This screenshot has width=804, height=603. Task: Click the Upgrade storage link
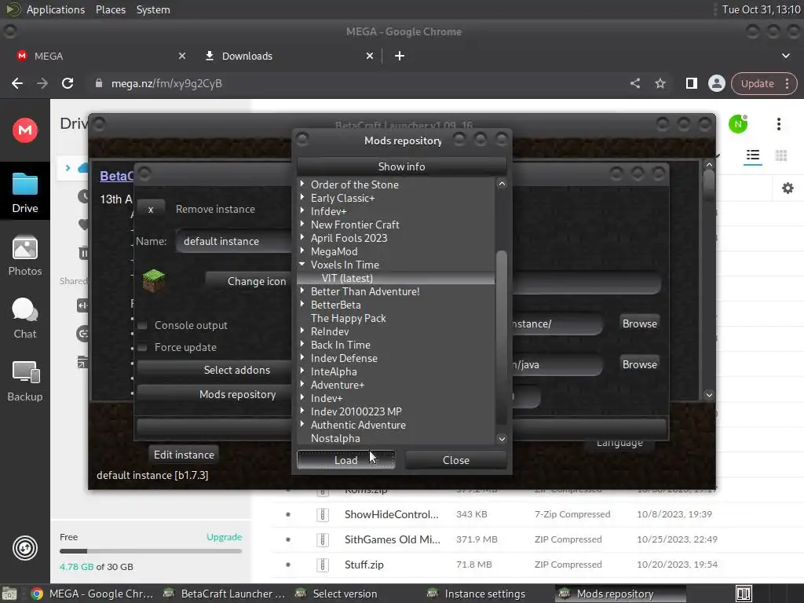click(x=224, y=537)
